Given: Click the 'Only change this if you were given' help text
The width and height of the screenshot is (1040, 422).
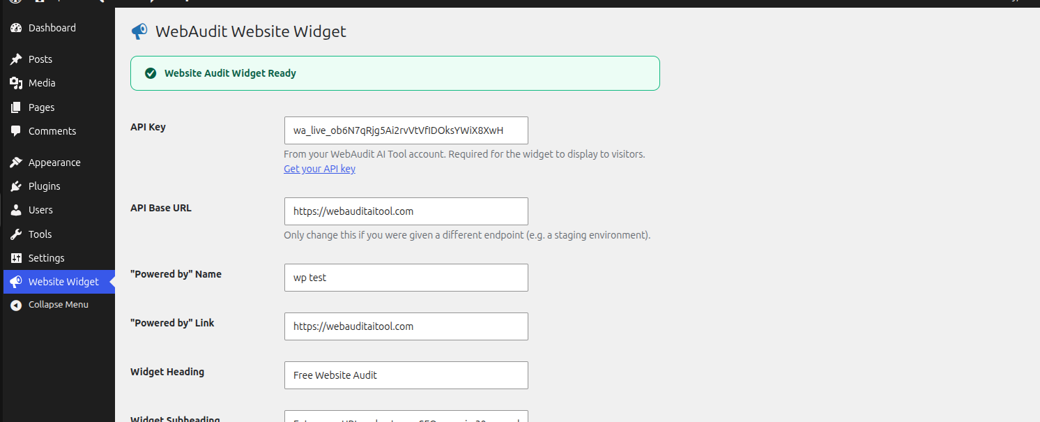Looking at the screenshot, I should click(467, 235).
